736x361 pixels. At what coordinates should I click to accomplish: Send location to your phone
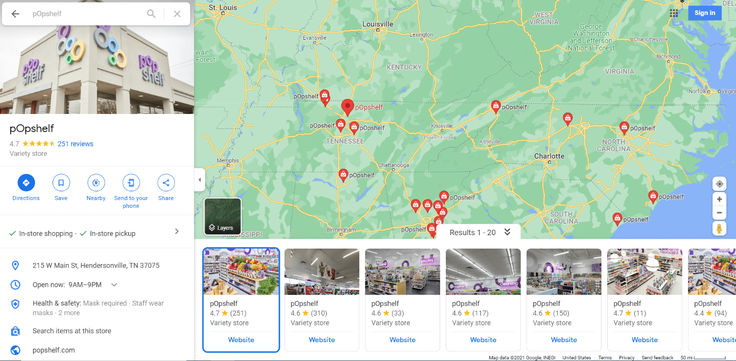pyautogui.click(x=131, y=183)
